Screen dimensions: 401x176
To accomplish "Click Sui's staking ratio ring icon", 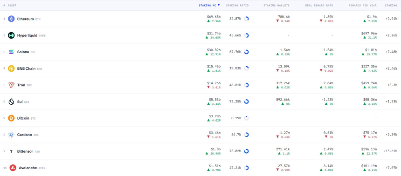I will pos(247,102).
